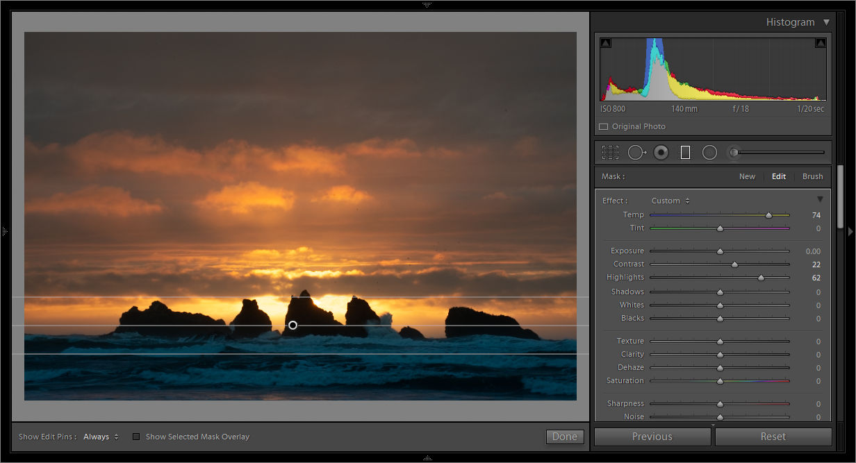Viewport: 856px width, 463px height.
Task: Click the left histogram shadow clipping indicator
Action: point(605,42)
